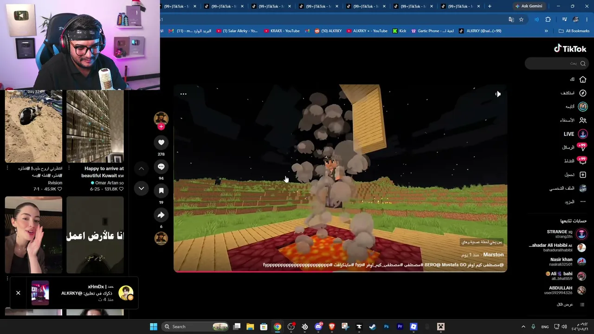The image size is (594, 334).
Task: Open the Profile item in the sidebar
Action: (568, 188)
